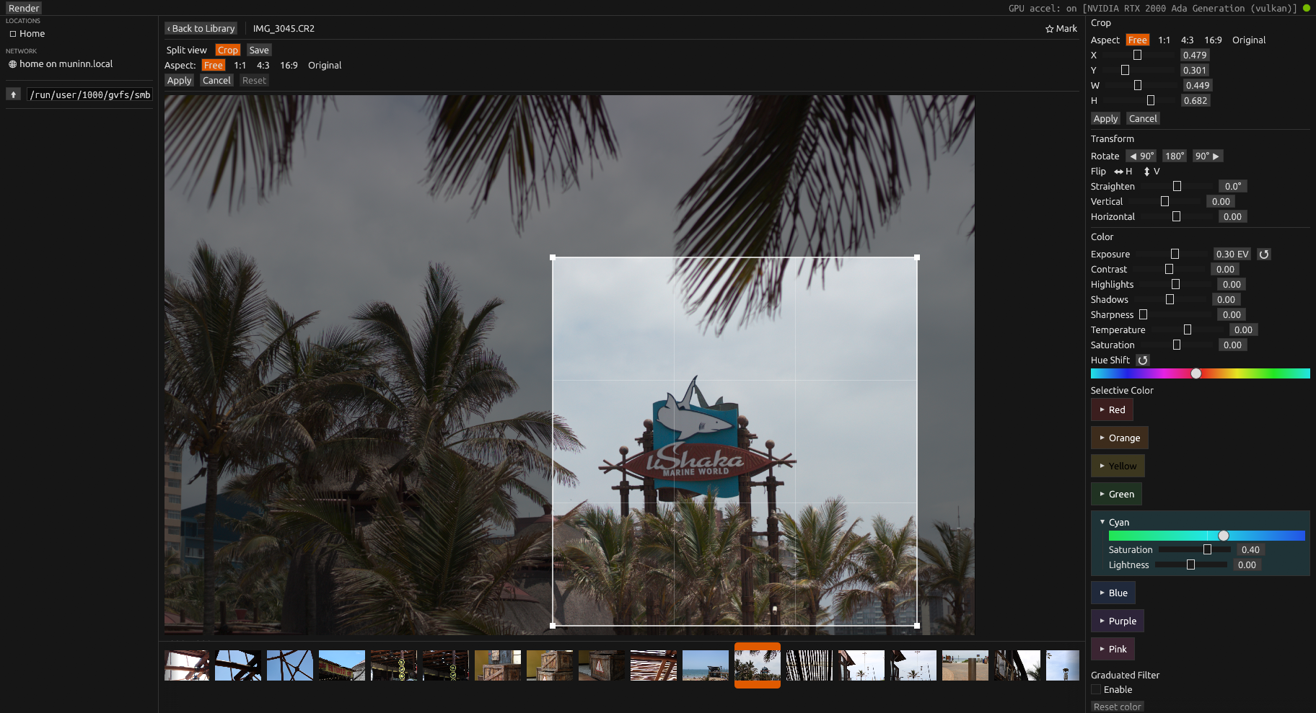Toggle Crop mode in toolbar
The height and width of the screenshot is (713, 1316).
pos(228,50)
